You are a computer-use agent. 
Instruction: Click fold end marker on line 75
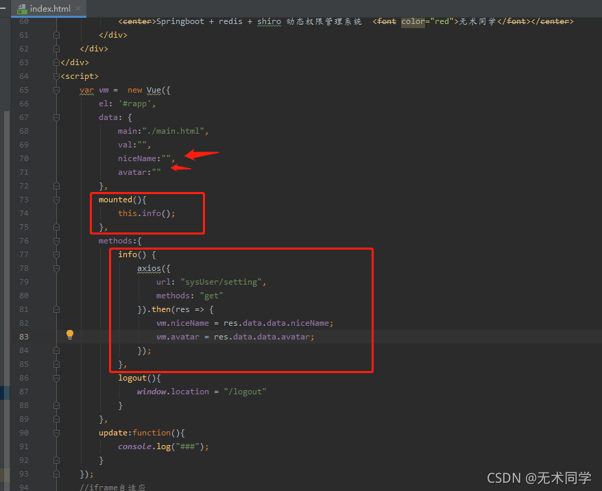[56, 227]
